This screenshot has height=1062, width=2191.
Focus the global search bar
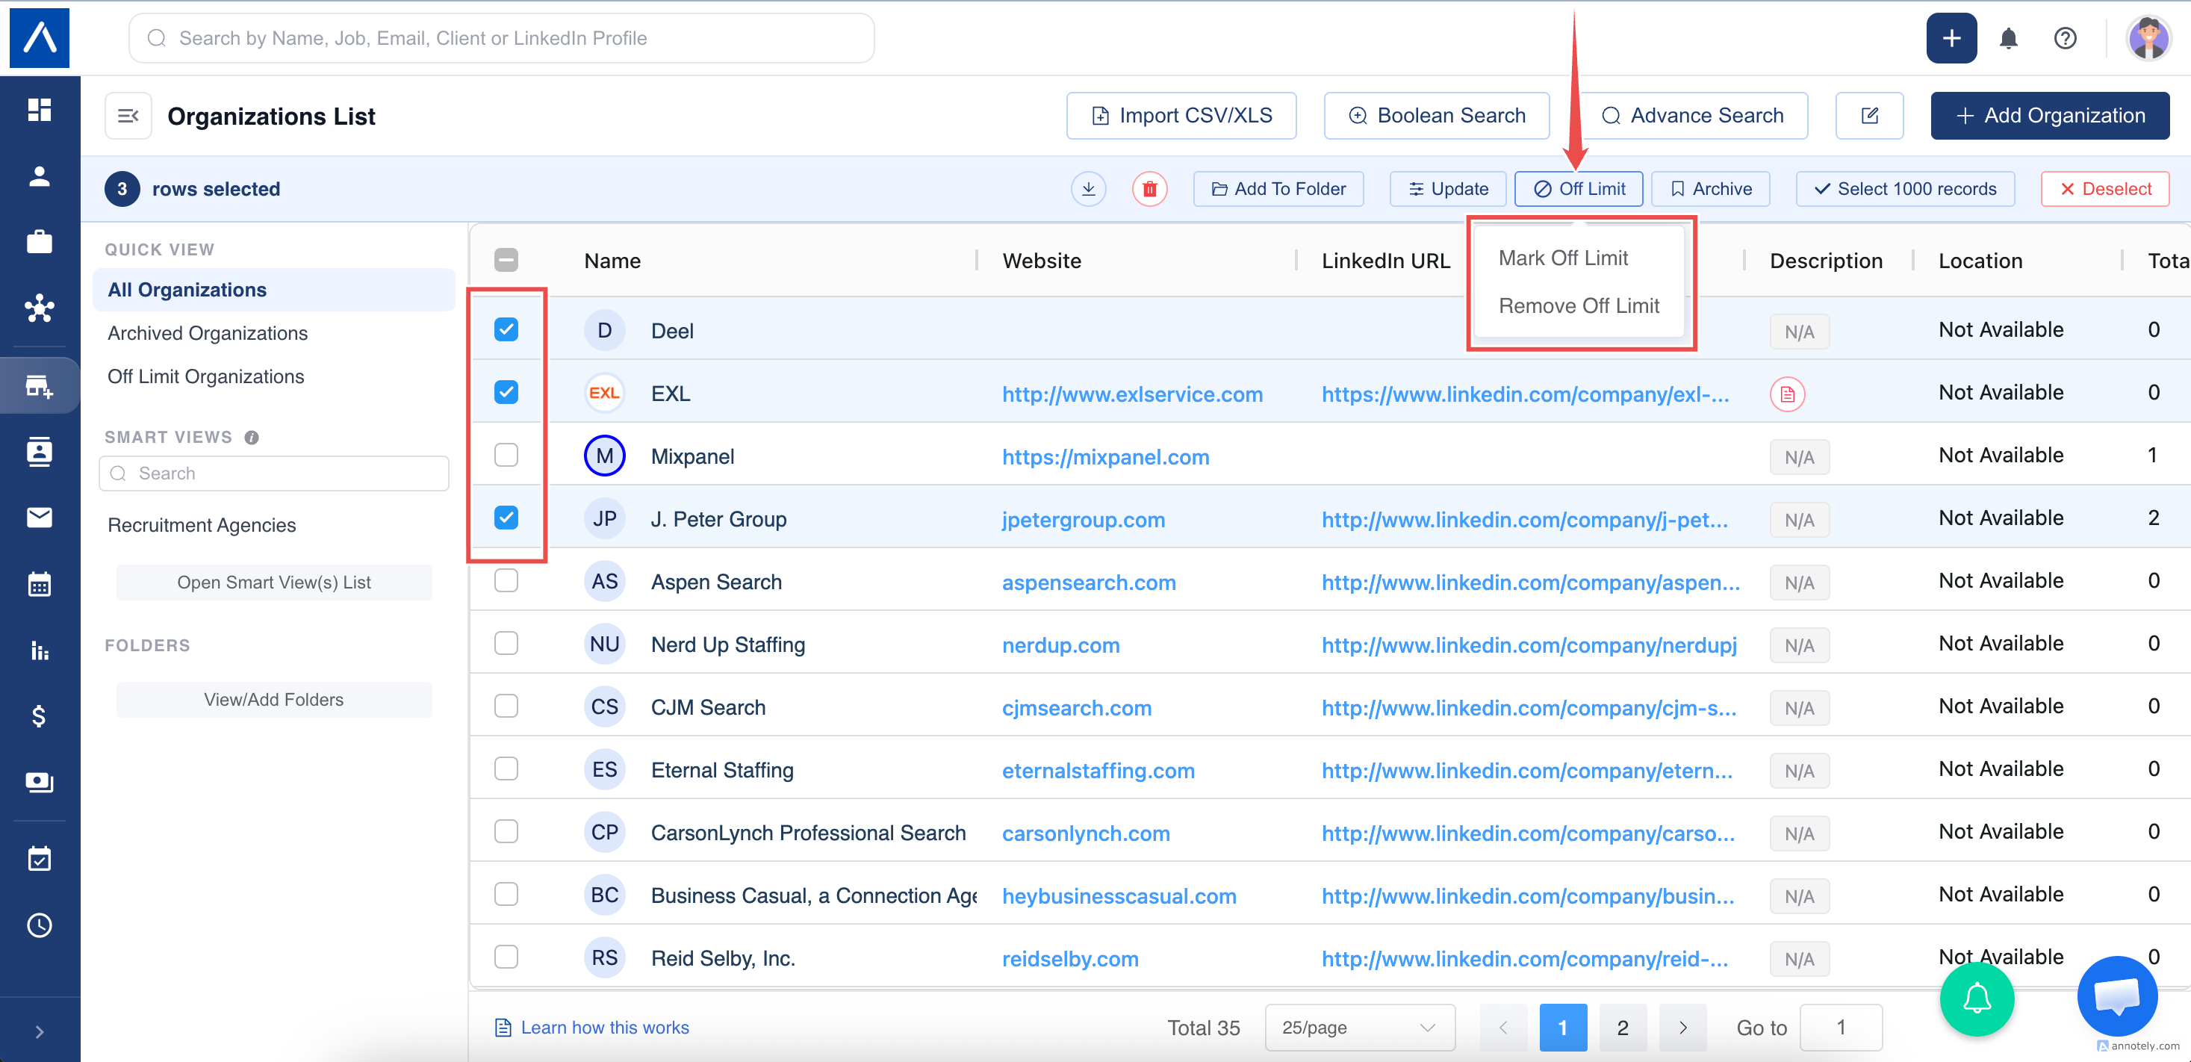pyautogui.click(x=501, y=38)
